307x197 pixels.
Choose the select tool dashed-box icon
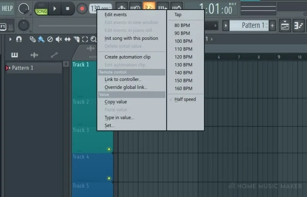[x=85, y=39]
